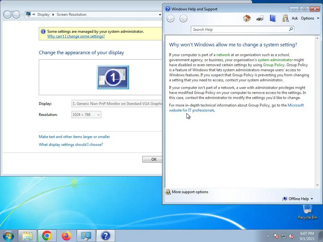Open the green 'Group Policy' glossary link
This screenshot has height=242, width=323.
[273, 65]
